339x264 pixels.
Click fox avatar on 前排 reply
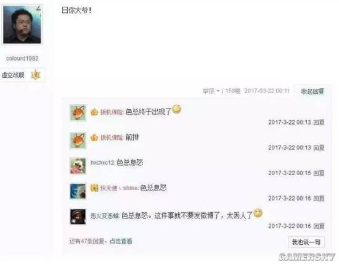pyautogui.click(x=78, y=141)
